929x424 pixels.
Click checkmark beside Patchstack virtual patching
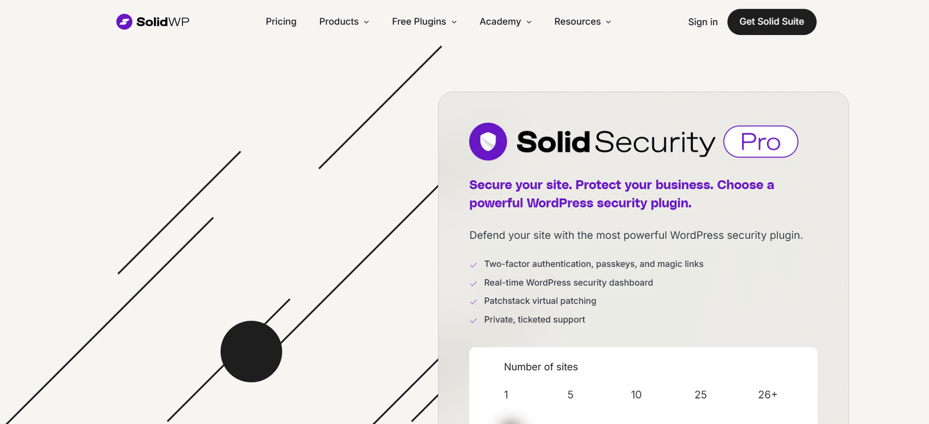click(x=473, y=302)
